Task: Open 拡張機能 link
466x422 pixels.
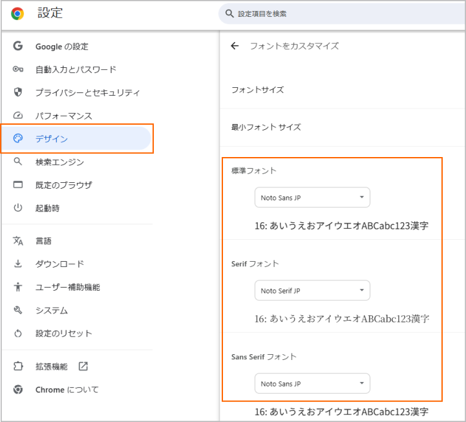Action: point(52,366)
